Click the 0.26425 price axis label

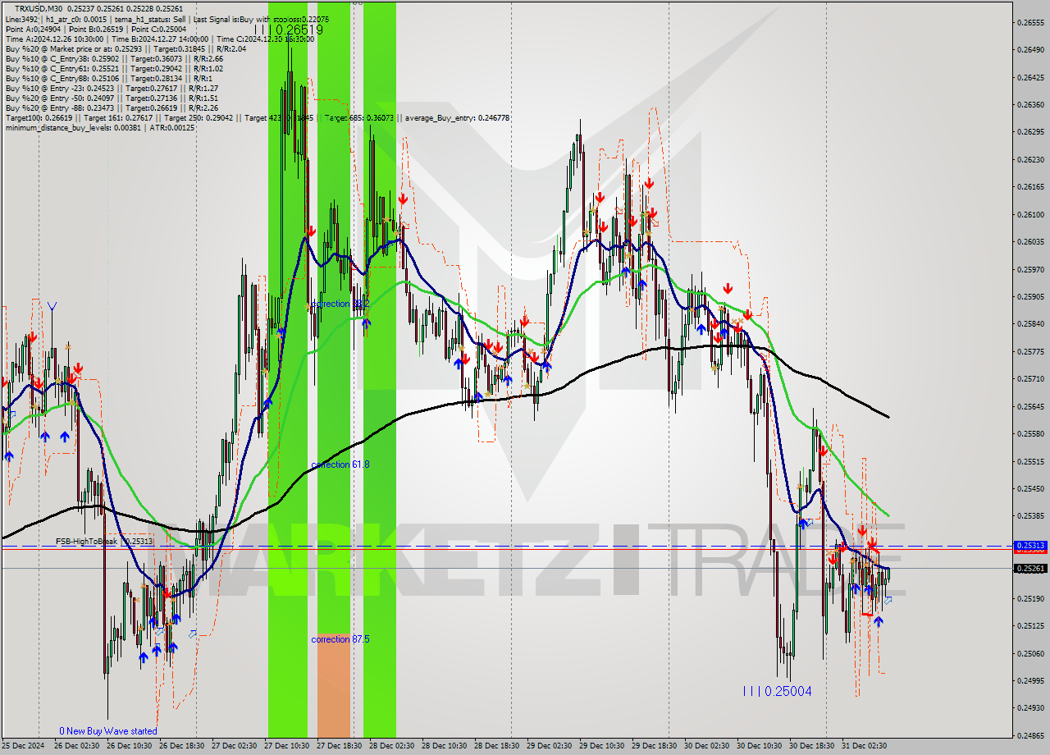[1030, 78]
